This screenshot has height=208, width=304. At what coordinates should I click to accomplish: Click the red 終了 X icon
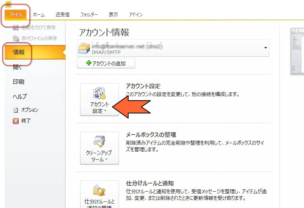pos(16,121)
